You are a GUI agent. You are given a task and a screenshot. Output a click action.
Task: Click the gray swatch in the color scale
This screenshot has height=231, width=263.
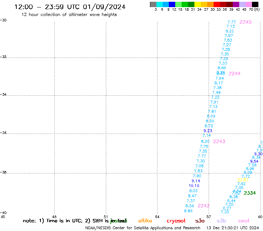point(153,4)
